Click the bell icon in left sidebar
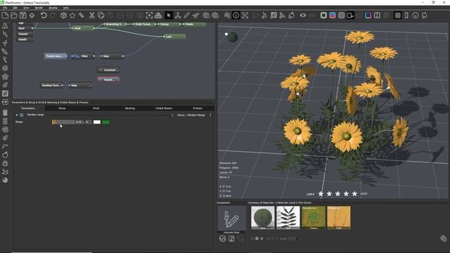Image resolution: width=450 pixels, height=253 pixels. [x=5, y=26]
